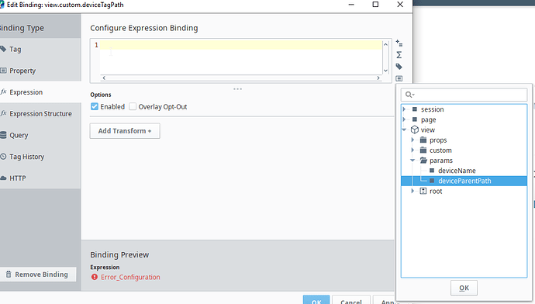
Task: Click the session property square icon
Action: (415, 109)
